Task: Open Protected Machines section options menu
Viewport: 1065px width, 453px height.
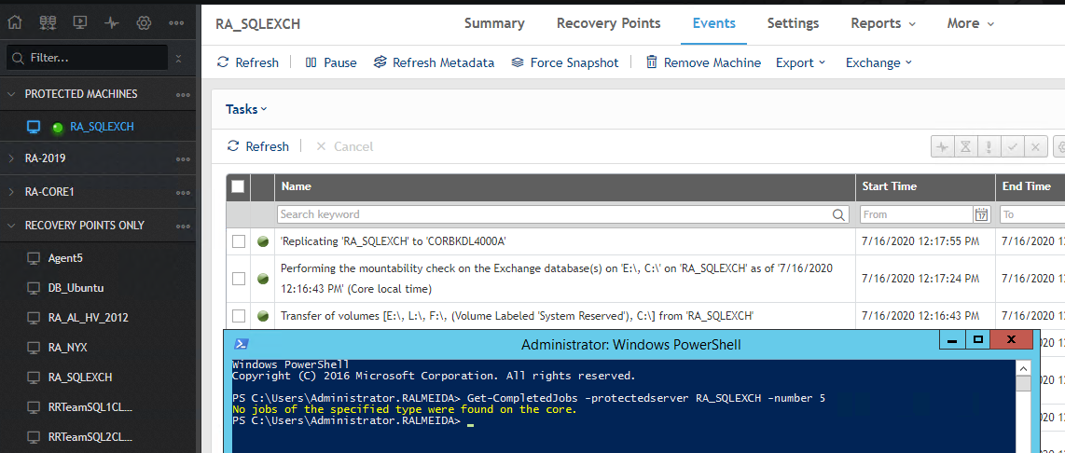Action: 183,94
